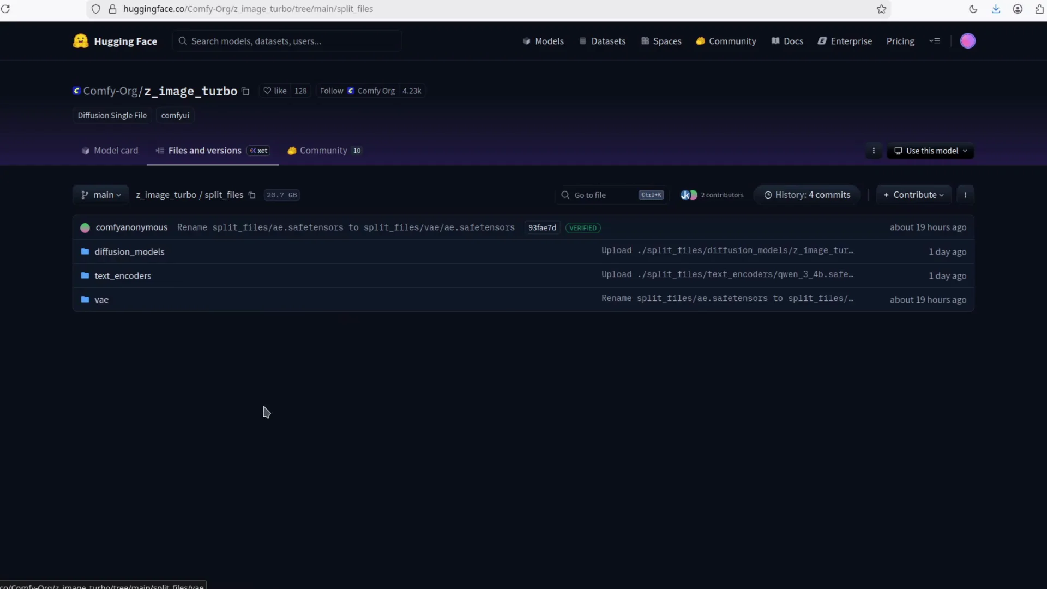The height and width of the screenshot is (589, 1047).
Task: Click the Hugging Face logo
Action: [81, 40]
